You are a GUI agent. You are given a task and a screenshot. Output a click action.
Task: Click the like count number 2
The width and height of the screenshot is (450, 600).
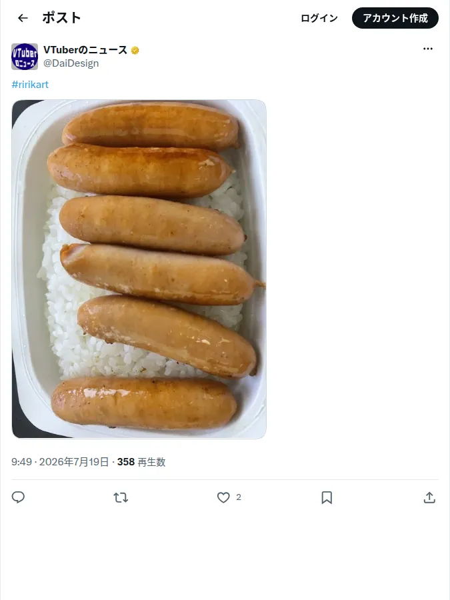(239, 497)
